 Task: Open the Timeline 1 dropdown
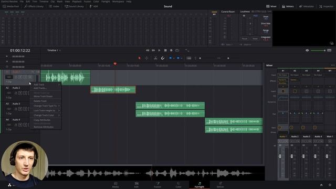[x=54, y=50]
